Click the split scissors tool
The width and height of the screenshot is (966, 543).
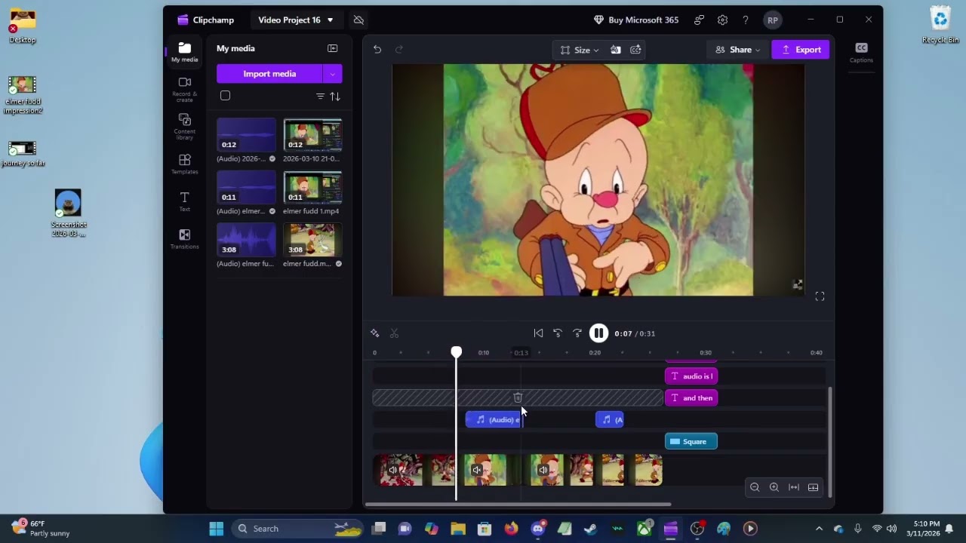[394, 333]
